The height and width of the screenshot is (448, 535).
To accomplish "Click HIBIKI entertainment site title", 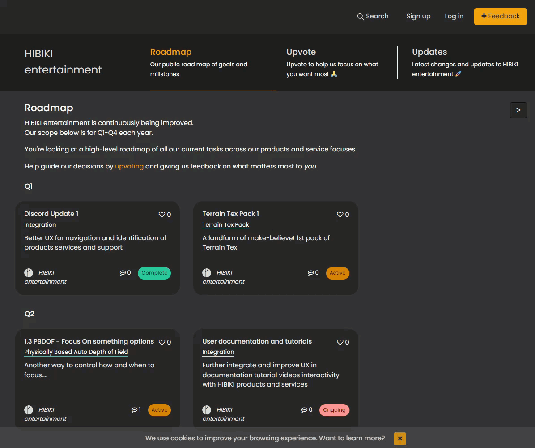I will click(63, 62).
